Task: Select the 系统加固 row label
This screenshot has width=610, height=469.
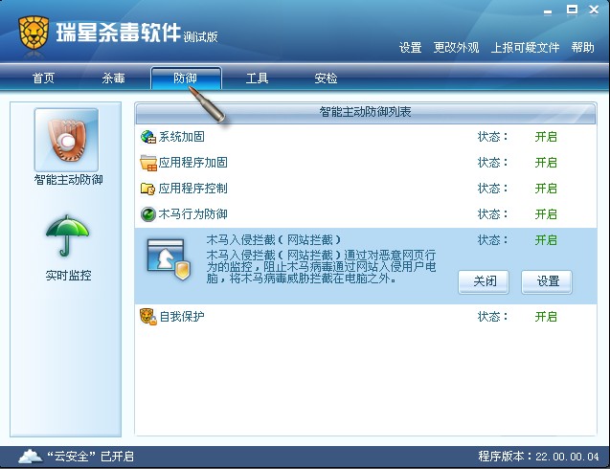Action: pos(181,137)
